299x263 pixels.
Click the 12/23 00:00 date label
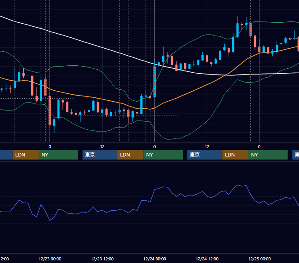50,259
